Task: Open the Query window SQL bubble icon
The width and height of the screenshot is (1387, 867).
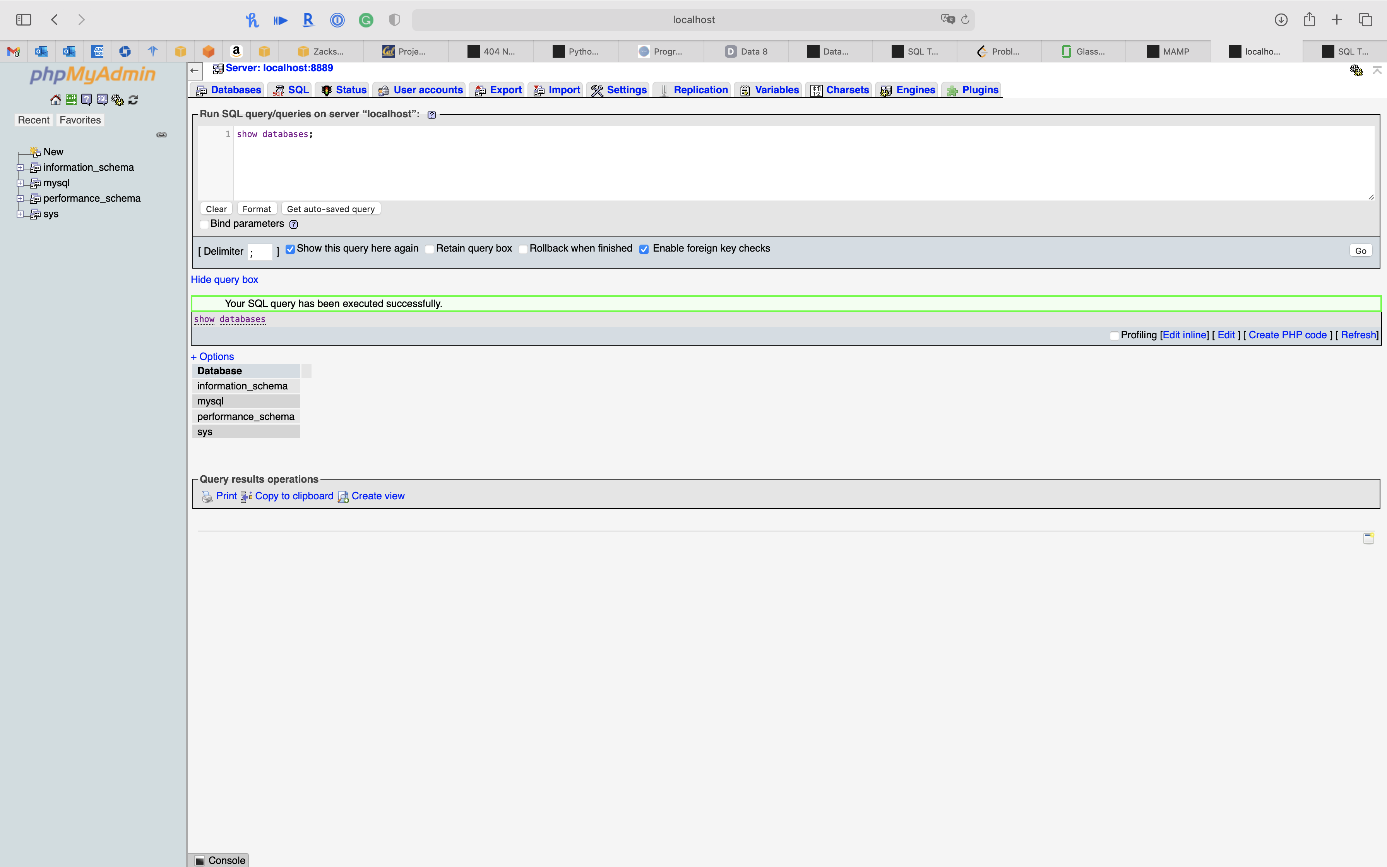Action: 102,100
